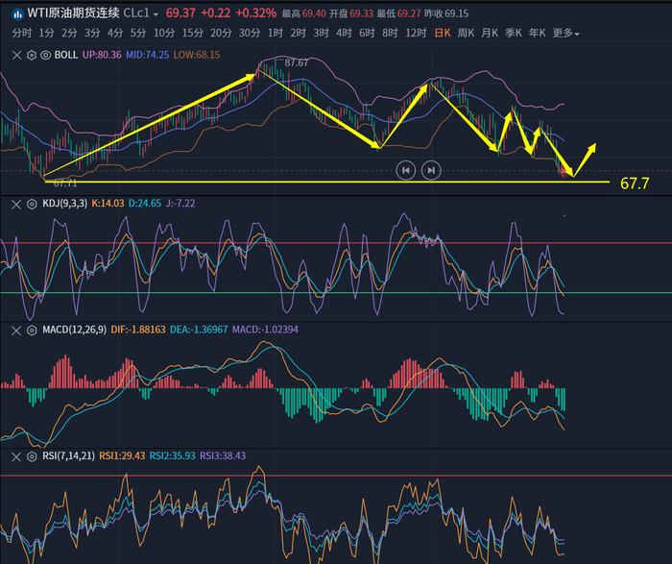Click the BOLL indicator label
The height and width of the screenshot is (564, 672).
pyautogui.click(x=66, y=55)
